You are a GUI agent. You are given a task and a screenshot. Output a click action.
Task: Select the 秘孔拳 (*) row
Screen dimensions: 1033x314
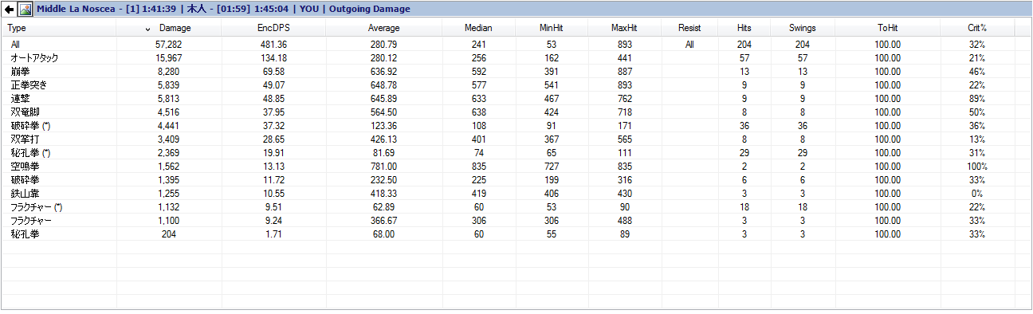tap(516, 153)
